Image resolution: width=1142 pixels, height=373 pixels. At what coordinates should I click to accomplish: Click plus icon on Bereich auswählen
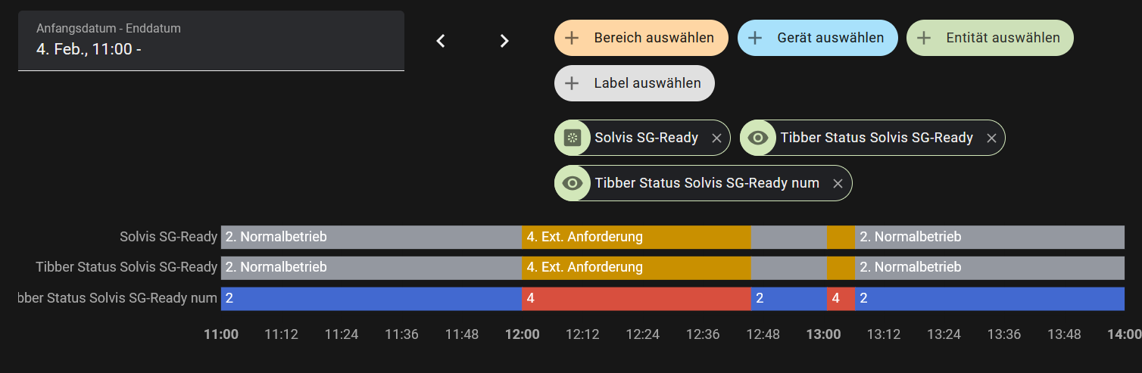click(x=573, y=38)
